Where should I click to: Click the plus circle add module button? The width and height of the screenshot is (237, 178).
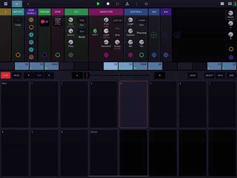pos(154,35)
